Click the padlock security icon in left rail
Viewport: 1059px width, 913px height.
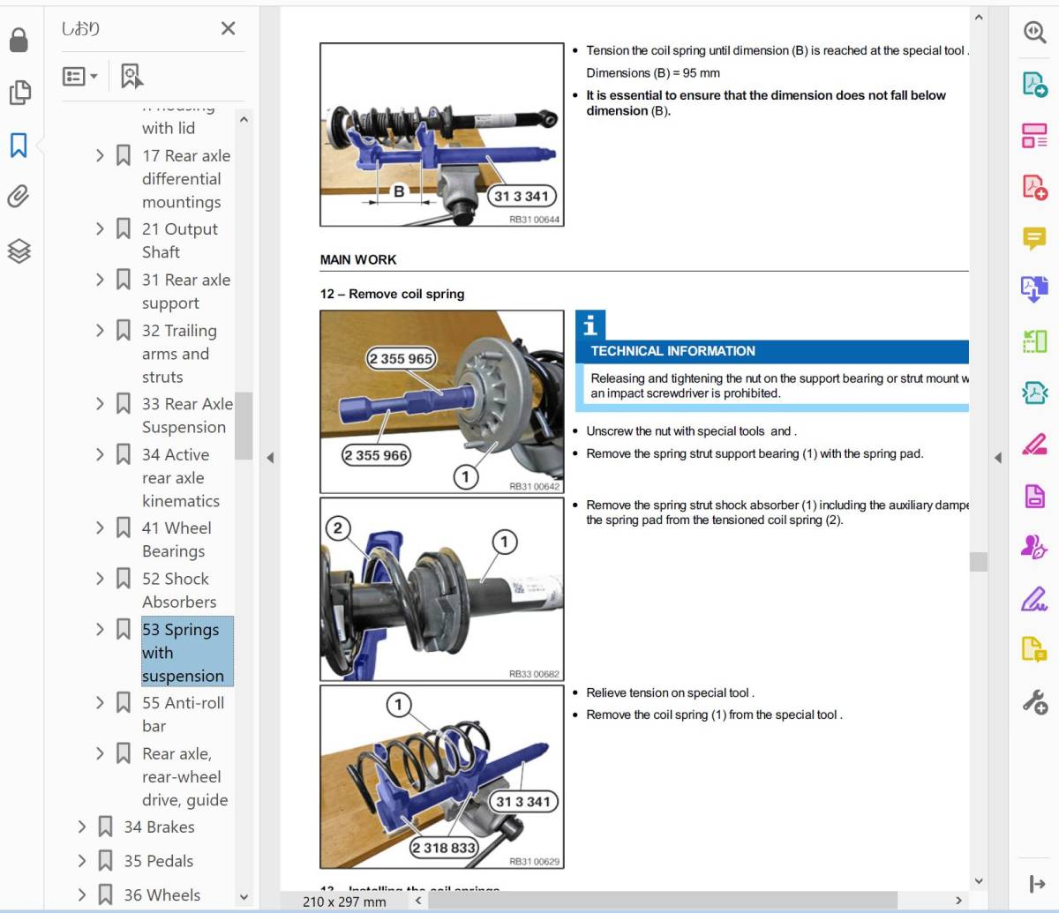click(x=19, y=40)
